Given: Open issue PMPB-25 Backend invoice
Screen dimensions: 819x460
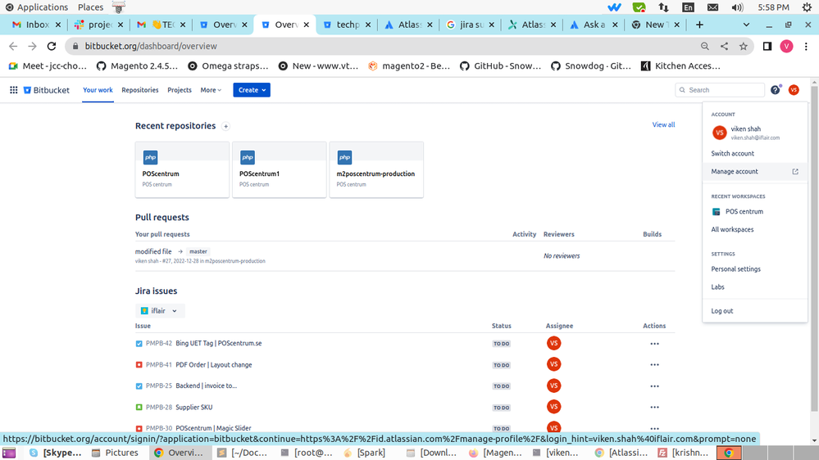Looking at the screenshot, I should click(x=206, y=386).
